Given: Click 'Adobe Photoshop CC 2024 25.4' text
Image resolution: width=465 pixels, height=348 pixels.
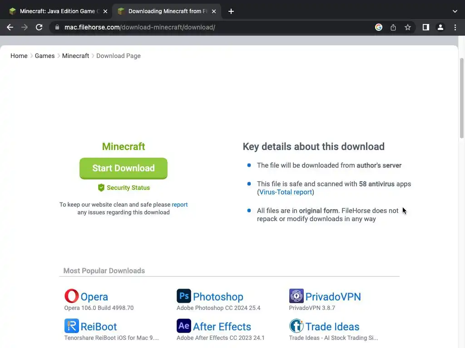Looking at the screenshot, I should coord(218,308).
